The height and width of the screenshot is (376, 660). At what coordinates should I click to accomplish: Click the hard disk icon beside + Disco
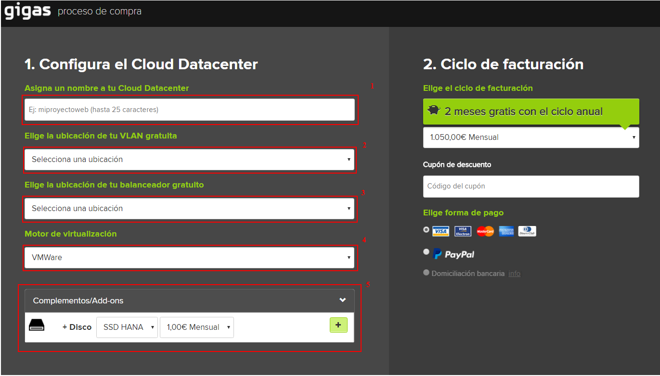(37, 326)
